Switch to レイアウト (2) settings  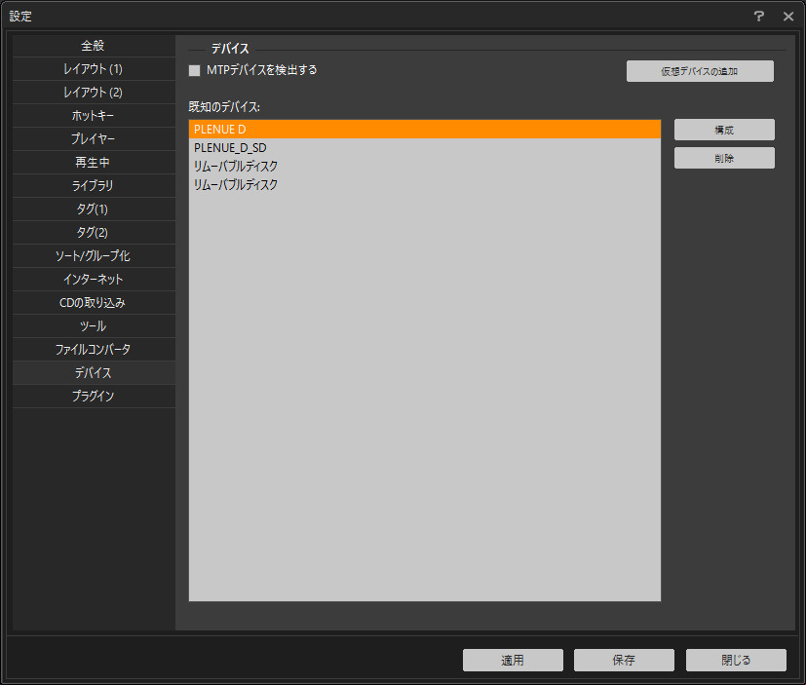pyautogui.click(x=94, y=93)
